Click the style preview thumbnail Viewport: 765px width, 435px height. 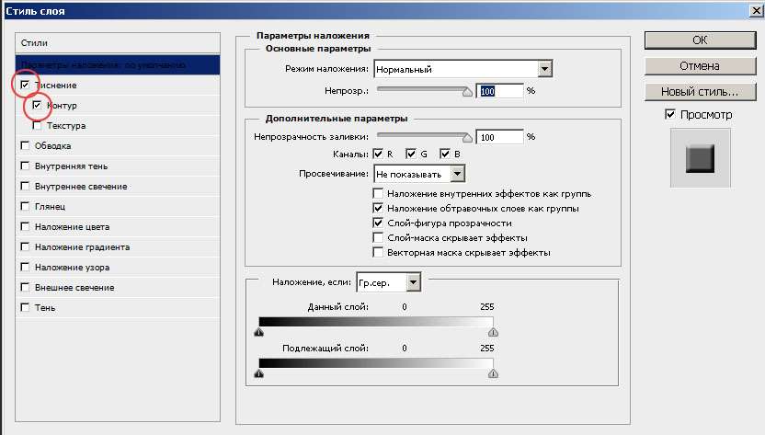pos(700,158)
